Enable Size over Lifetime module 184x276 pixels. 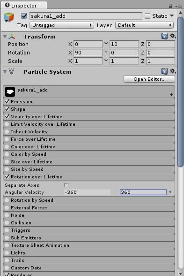coord(7,162)
